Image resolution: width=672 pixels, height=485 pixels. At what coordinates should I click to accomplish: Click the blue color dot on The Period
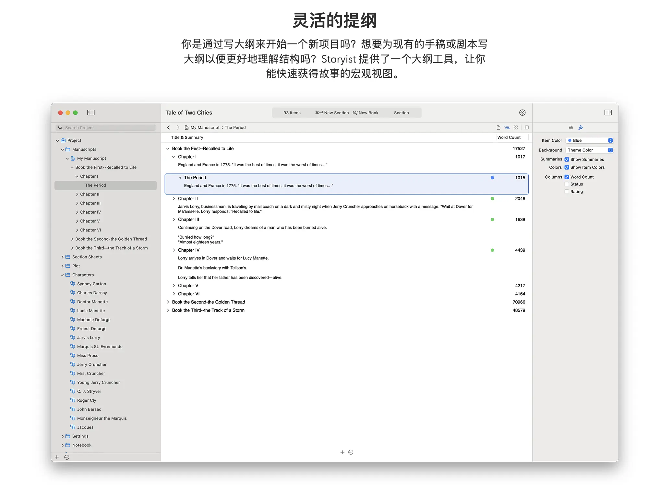point(492,178)
